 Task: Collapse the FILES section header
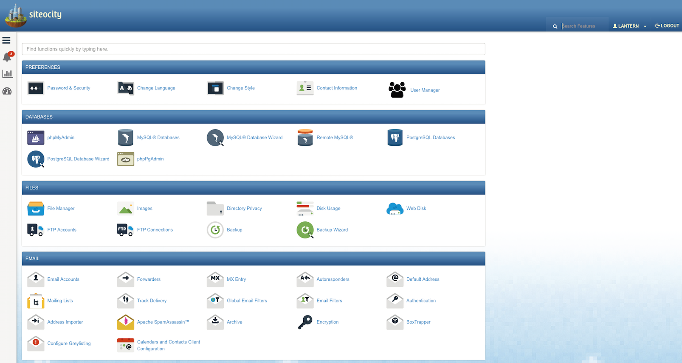coord(254,188)
